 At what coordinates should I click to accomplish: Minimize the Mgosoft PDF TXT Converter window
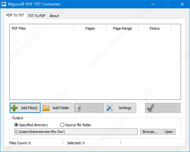pyautogui.click(x=153, y=4)
